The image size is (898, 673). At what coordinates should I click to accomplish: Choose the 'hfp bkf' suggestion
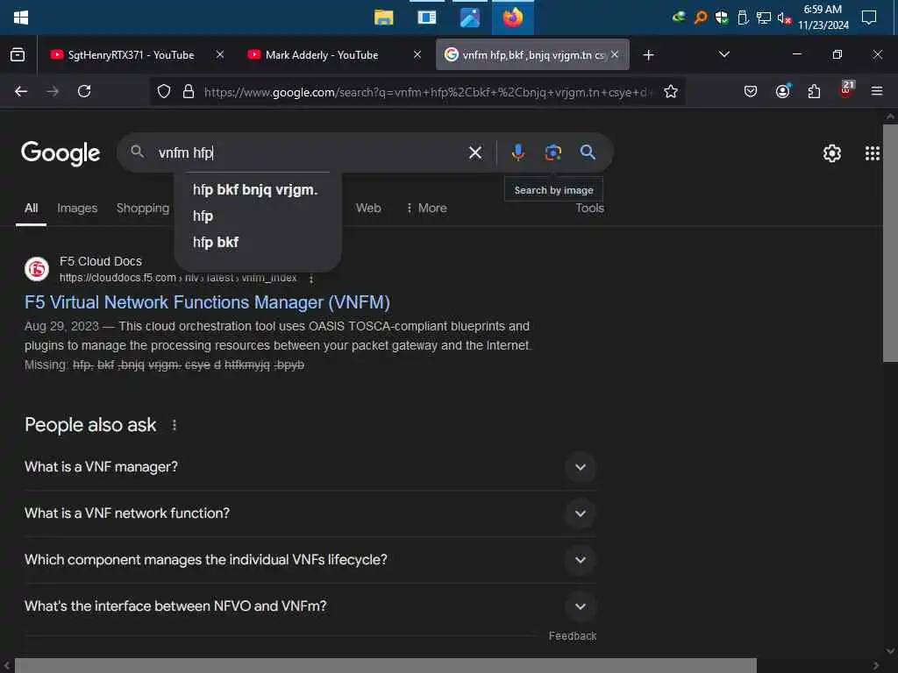pyautogui.click(x=216, y=243)
